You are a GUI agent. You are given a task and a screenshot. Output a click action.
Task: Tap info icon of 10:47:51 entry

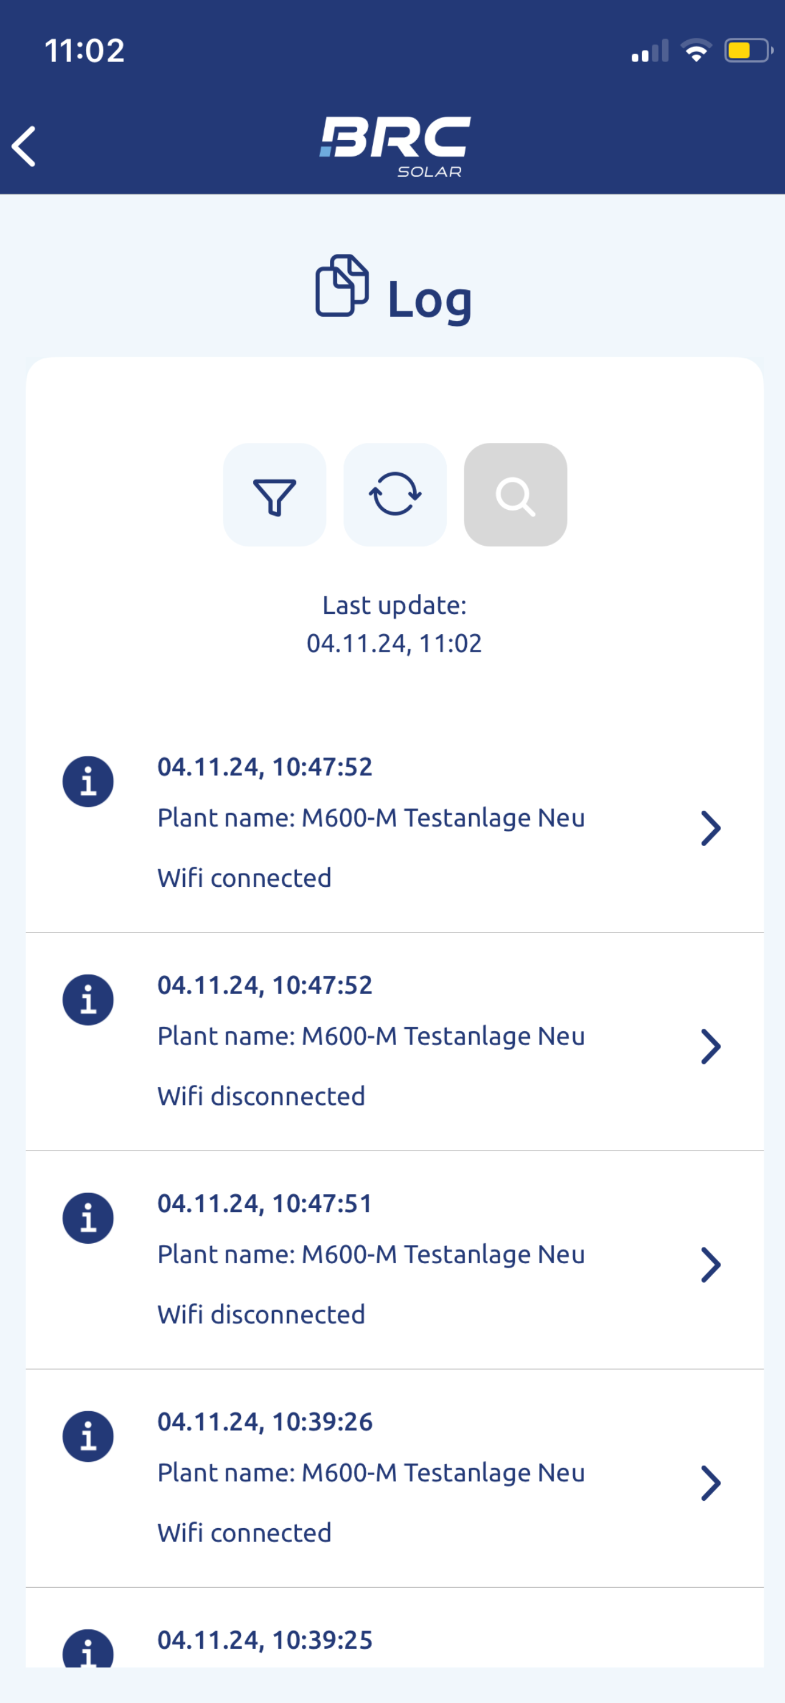(x=88, y=1218)
